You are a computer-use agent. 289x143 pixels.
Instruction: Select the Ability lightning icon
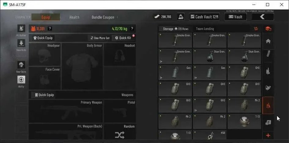(21, 79)
